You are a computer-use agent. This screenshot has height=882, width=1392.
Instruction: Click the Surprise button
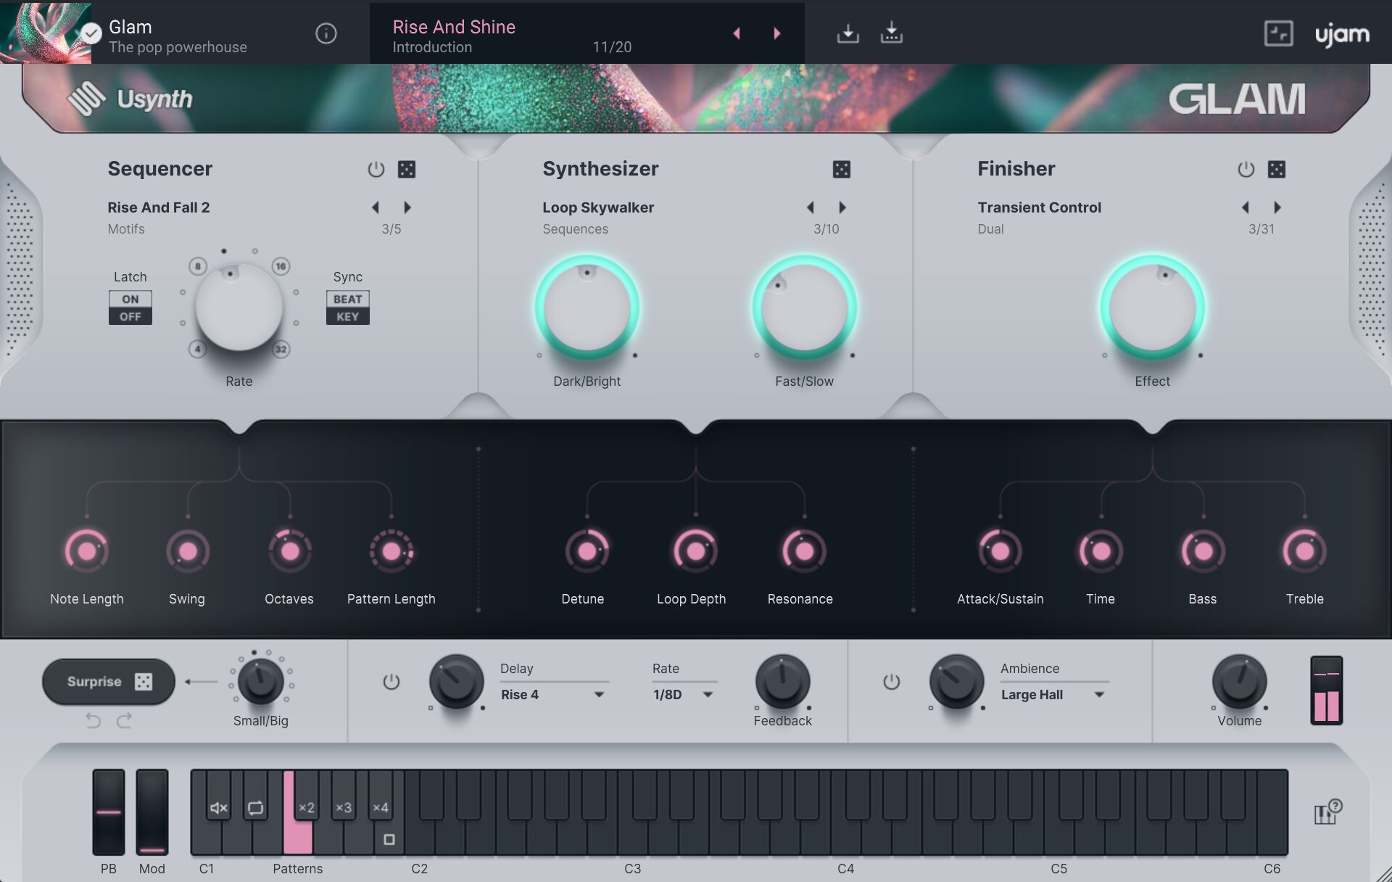(109, 682)
